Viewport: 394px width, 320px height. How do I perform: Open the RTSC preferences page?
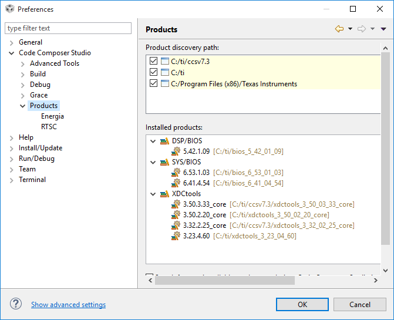click(49, 127)
